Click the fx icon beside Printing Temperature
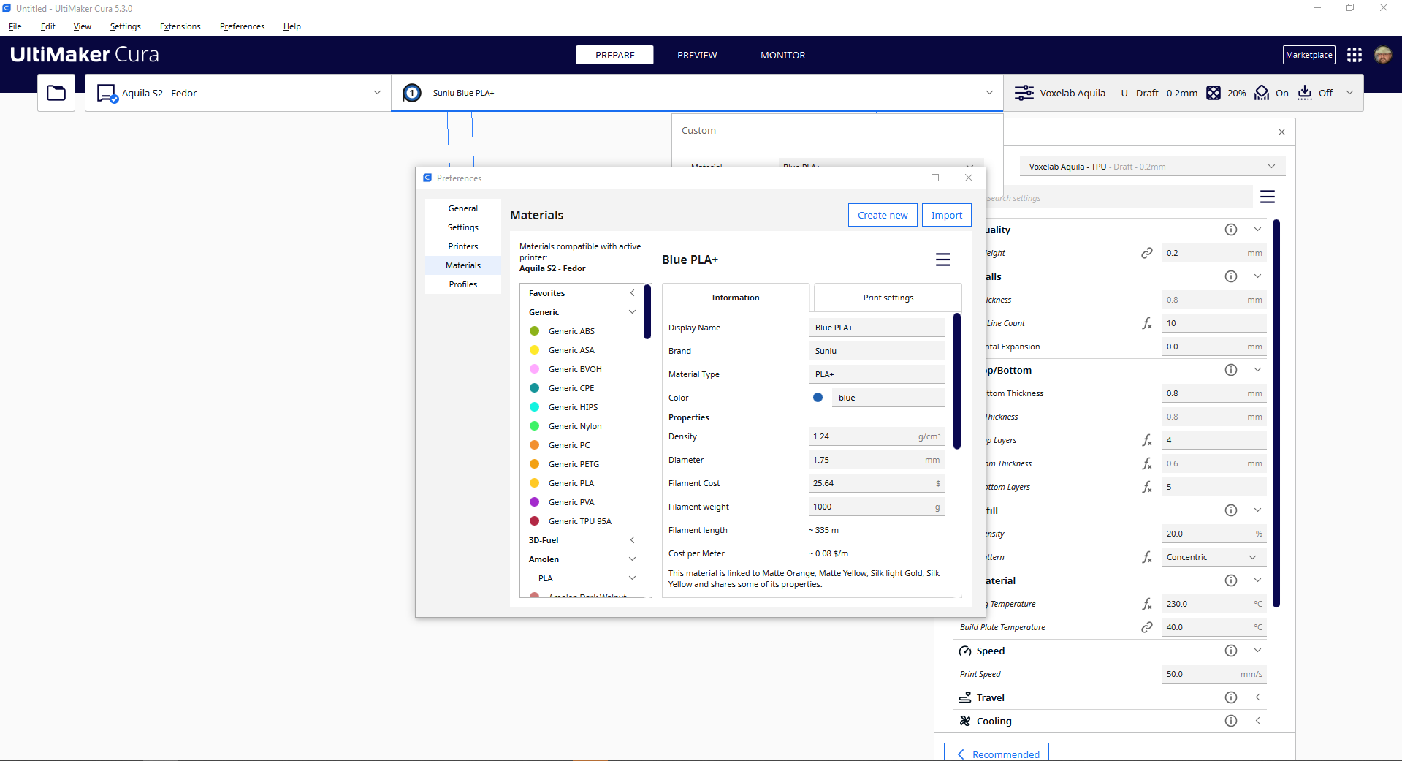1402x761 pixels. tap(1147, 604)
